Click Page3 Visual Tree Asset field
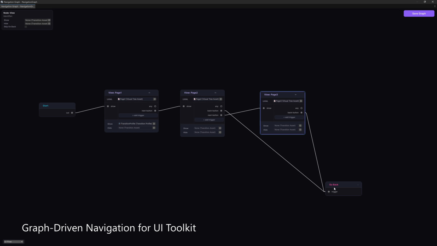437x246 pixels. tap(288, 101)
